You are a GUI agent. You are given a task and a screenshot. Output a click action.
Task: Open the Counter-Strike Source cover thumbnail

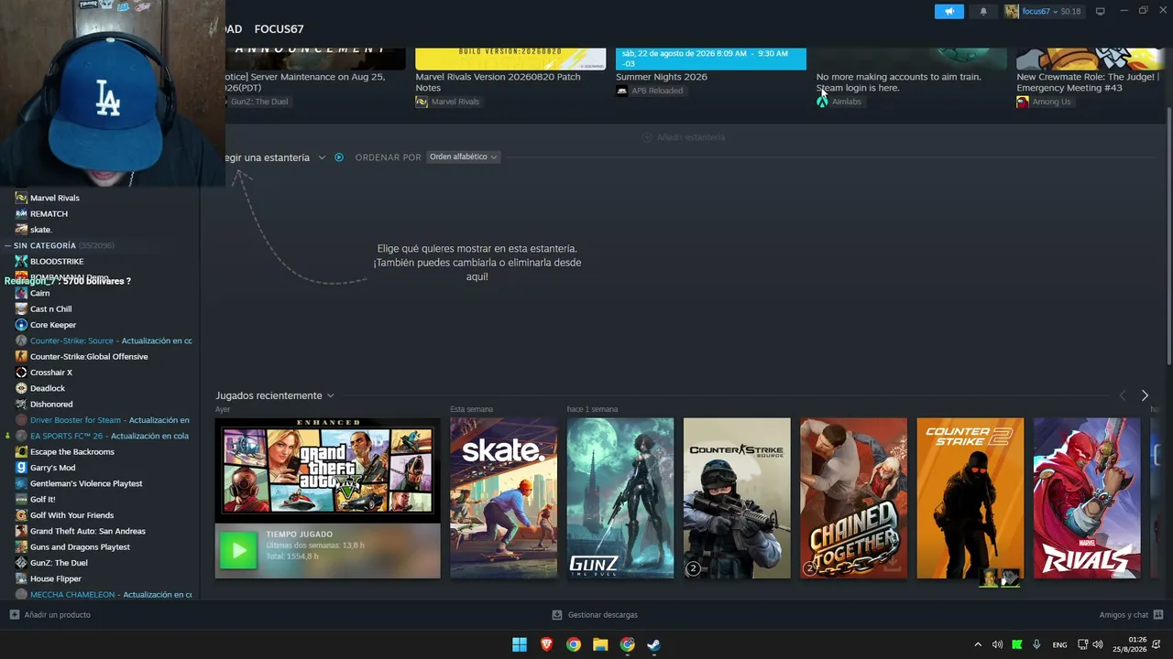[737, 498]
